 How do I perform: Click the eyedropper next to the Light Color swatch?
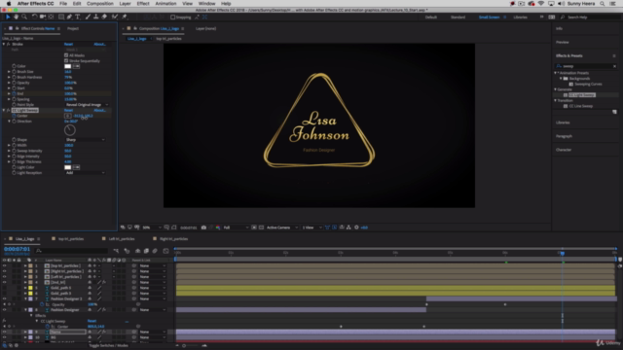click(x=76, y=167)
